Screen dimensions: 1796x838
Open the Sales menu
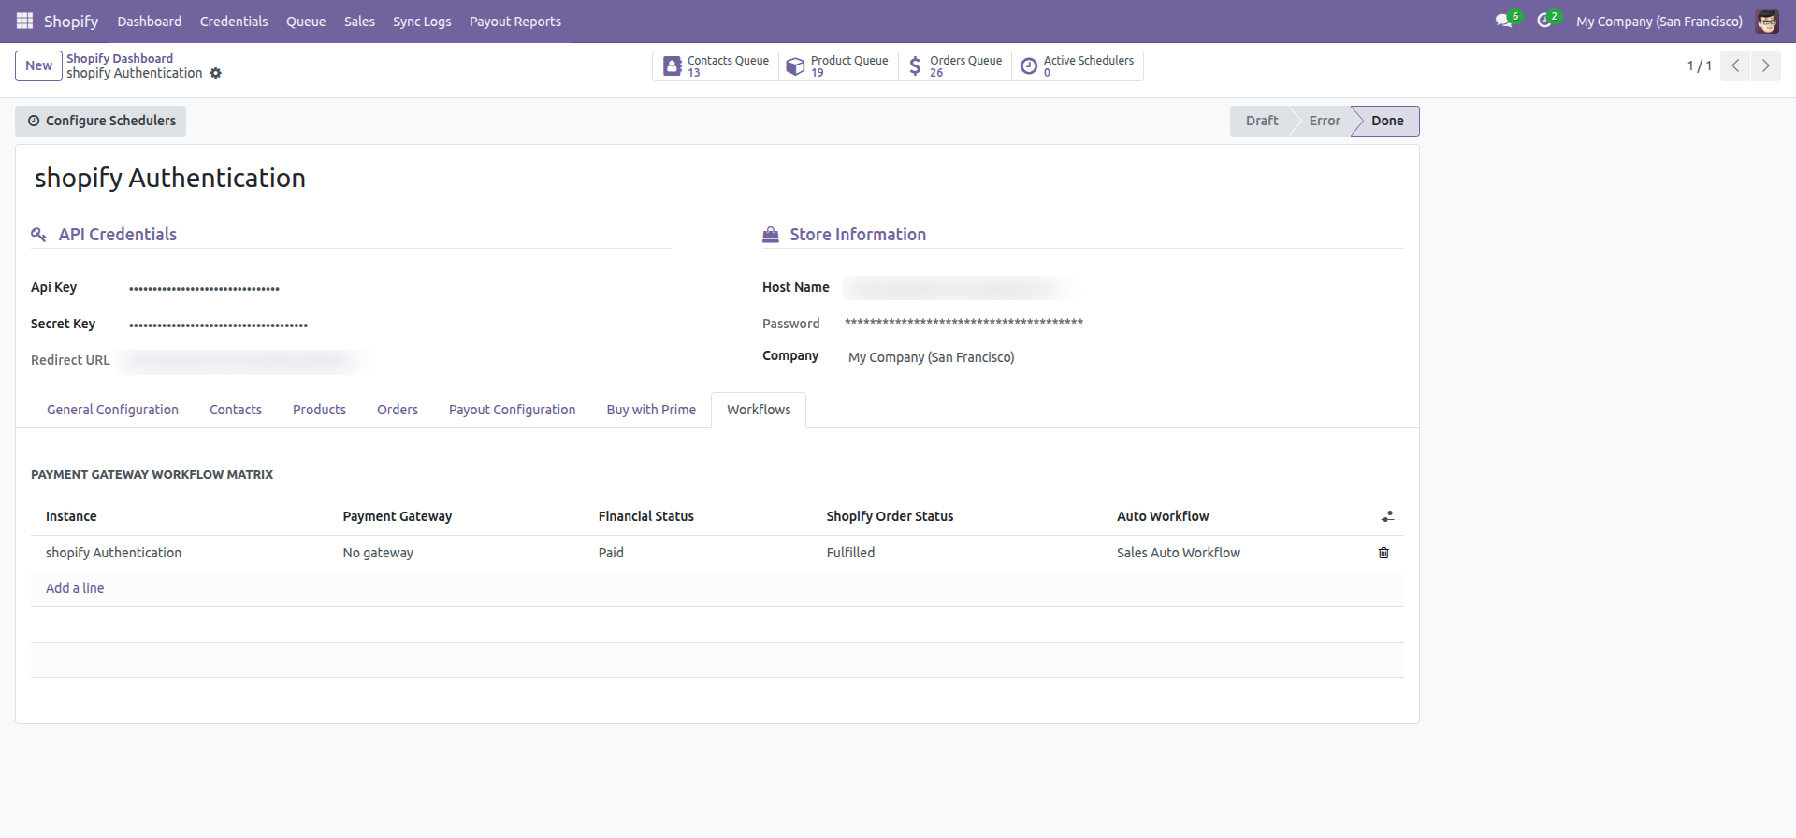[359, 21]
